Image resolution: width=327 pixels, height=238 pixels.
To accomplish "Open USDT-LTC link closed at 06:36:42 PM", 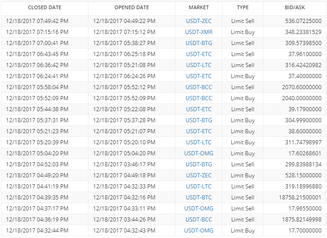I will pyautogui.click(x=199, y=65).
